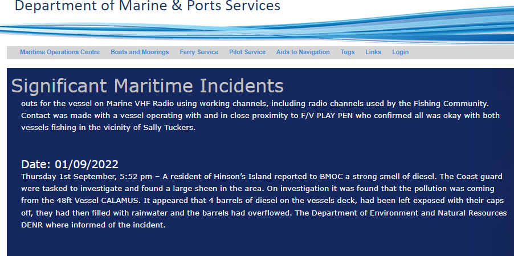514x256 pixels.
Task: Open the Pilot Service section
Action: click(x=247, y=52)
